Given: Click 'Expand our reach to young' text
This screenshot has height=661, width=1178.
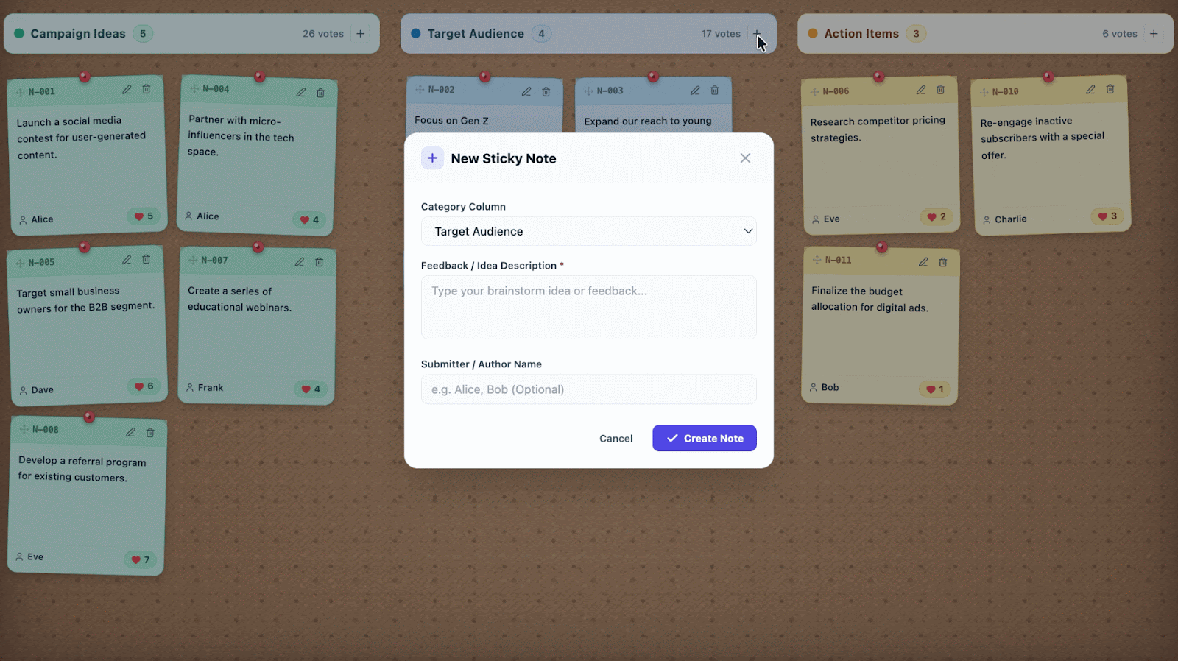Looking at the screenshot, I should (x=648, y=121).
